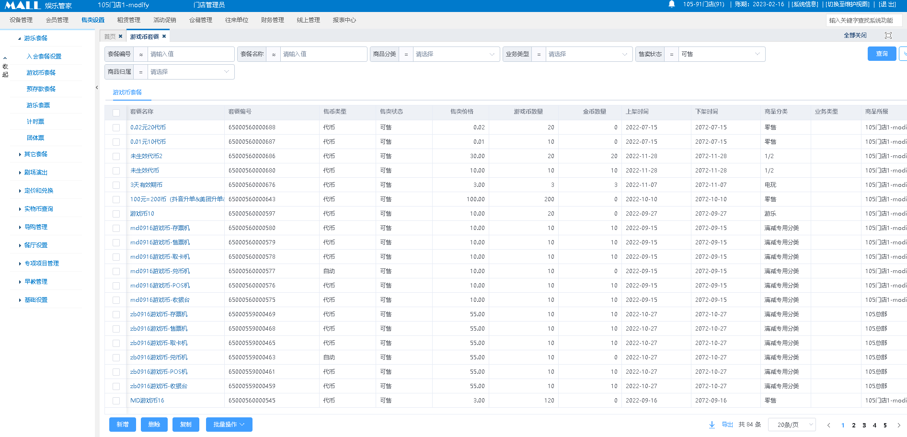
Task: Click the 导出 export link
Action: pyautogui.click(x=727, y=425)
